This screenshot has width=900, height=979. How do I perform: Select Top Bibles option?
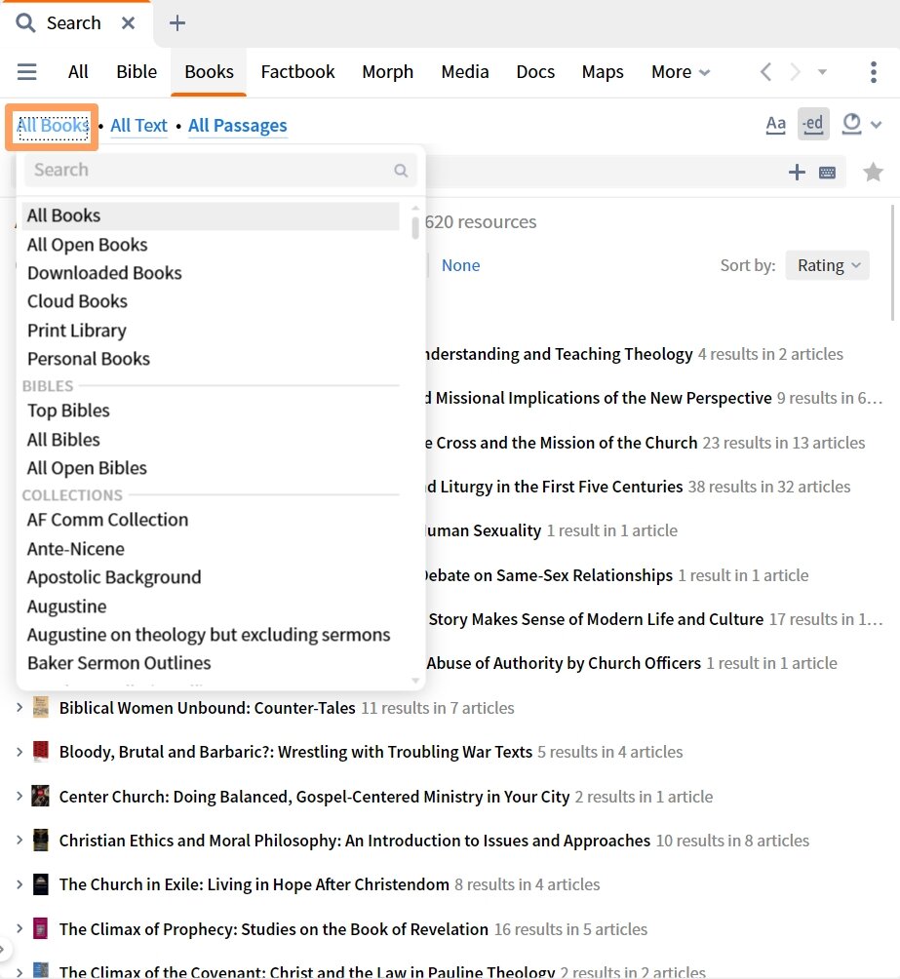tap(68, 411)
